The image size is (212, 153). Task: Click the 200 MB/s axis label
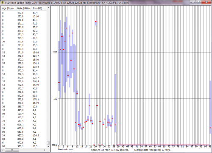pos(55,52)
